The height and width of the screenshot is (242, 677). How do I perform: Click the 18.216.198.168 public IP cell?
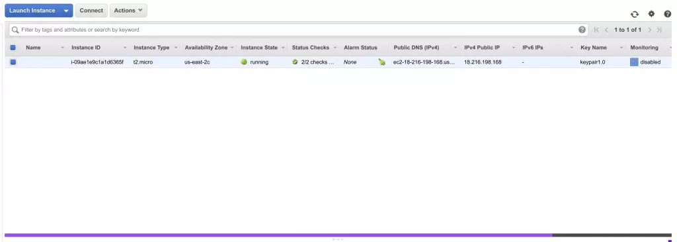[483, 62]
